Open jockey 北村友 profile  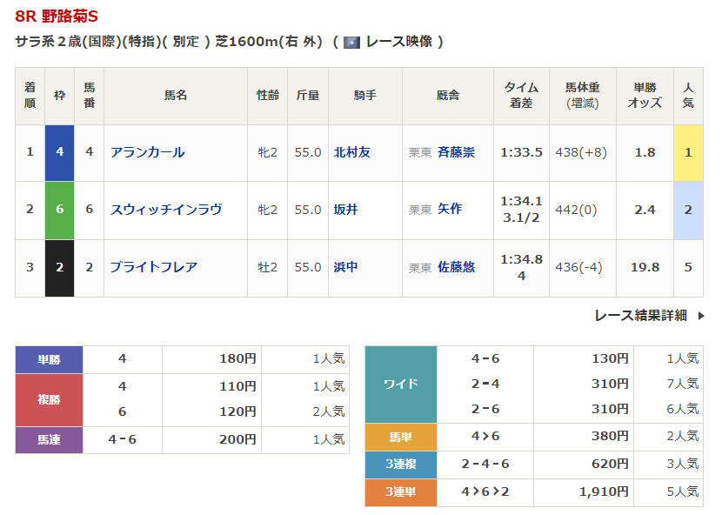352,152
